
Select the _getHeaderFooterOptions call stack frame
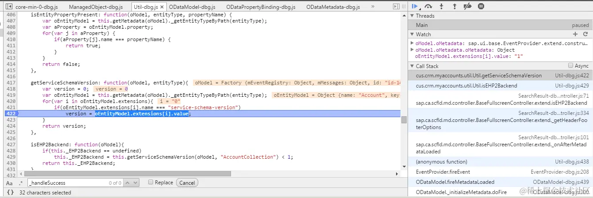point(500,120)
